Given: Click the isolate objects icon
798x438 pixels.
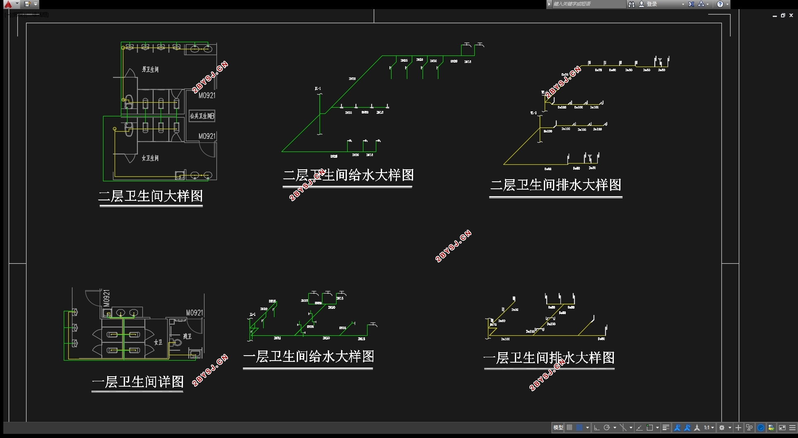Looking at the screenshot, I should 750,428.
